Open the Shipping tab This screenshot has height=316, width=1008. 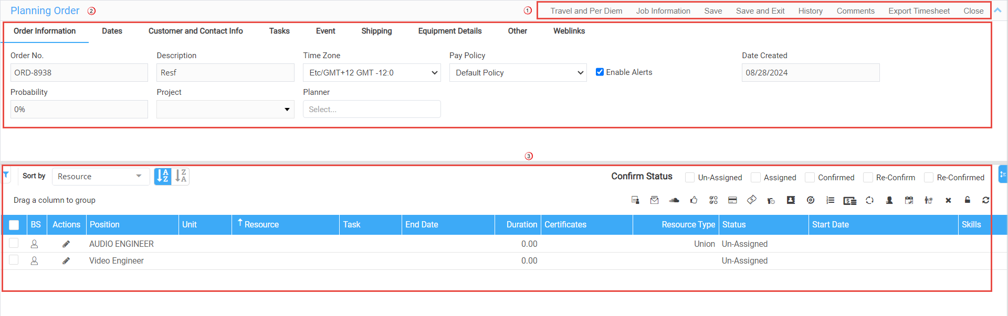coord(376,31)
